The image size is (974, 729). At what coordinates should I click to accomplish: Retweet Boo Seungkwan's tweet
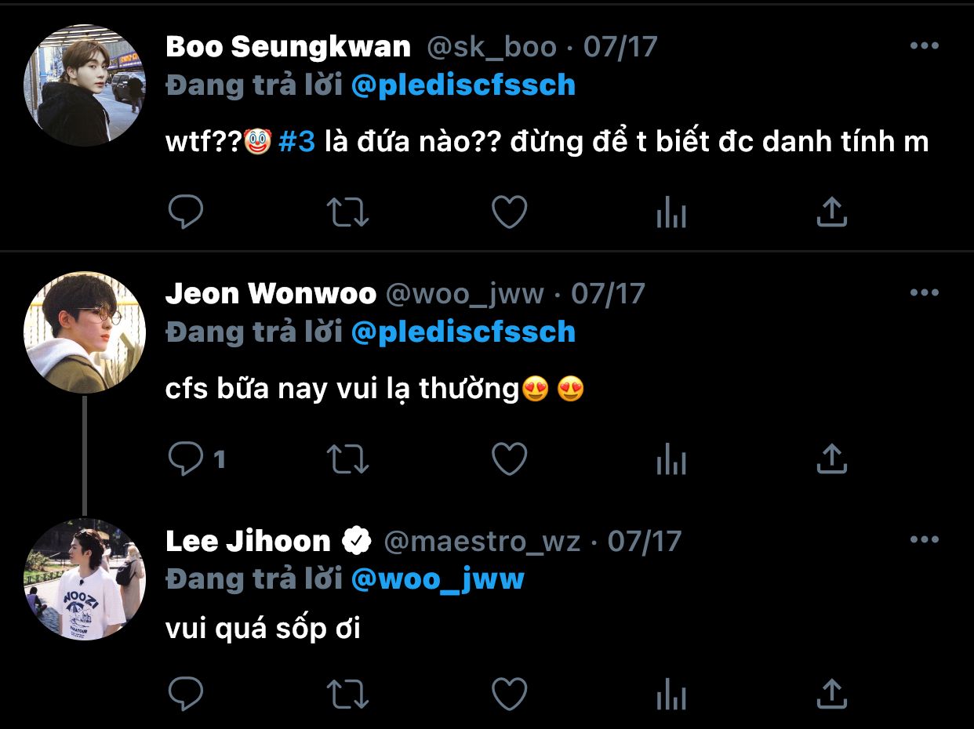point(348,212)
